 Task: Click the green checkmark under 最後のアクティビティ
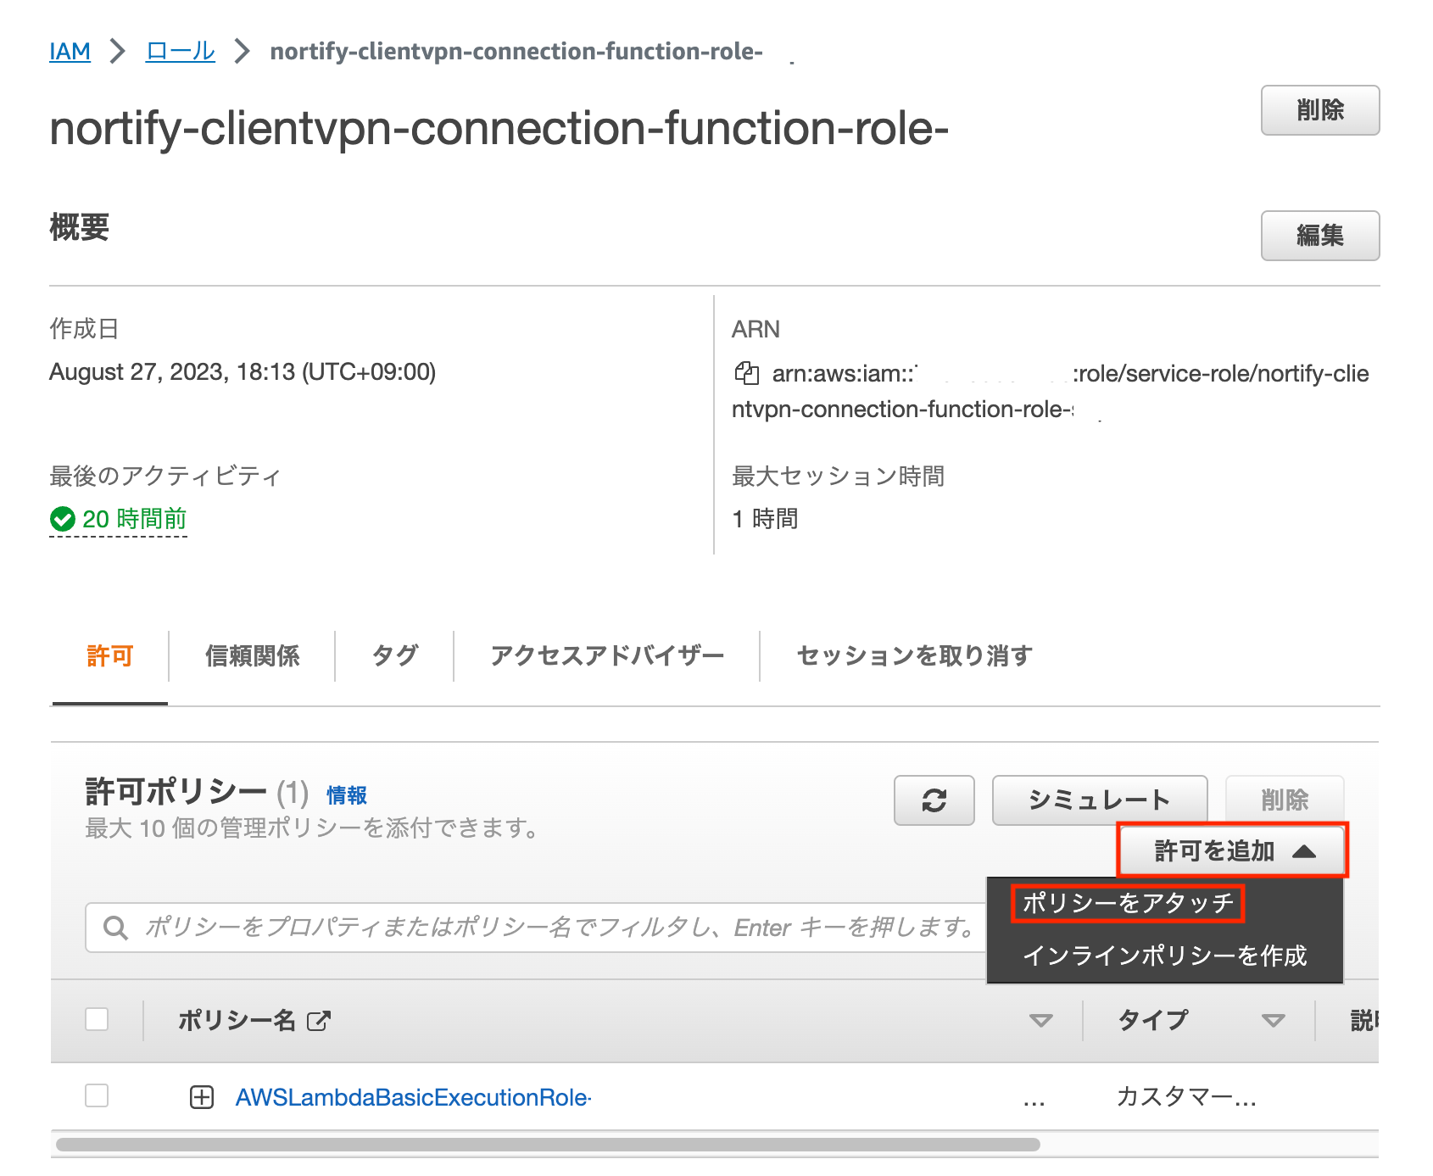pos(62,520)
